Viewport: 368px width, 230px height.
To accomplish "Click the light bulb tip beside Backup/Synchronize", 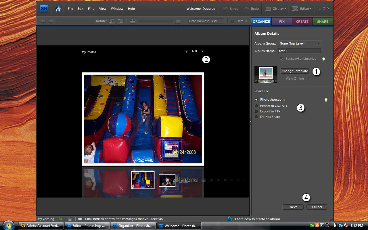I will click(324, 59).
